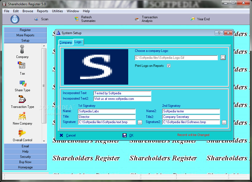Browse for Signature2 file
252x182 pixels.
[224, 122]
